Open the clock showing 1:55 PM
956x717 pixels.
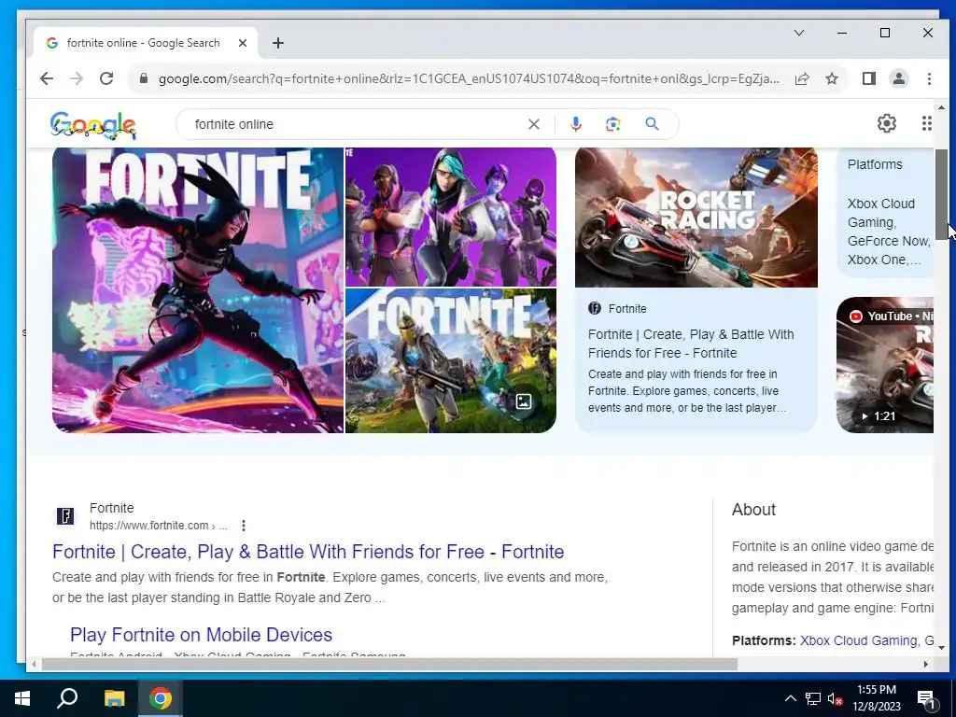[877, 698]
